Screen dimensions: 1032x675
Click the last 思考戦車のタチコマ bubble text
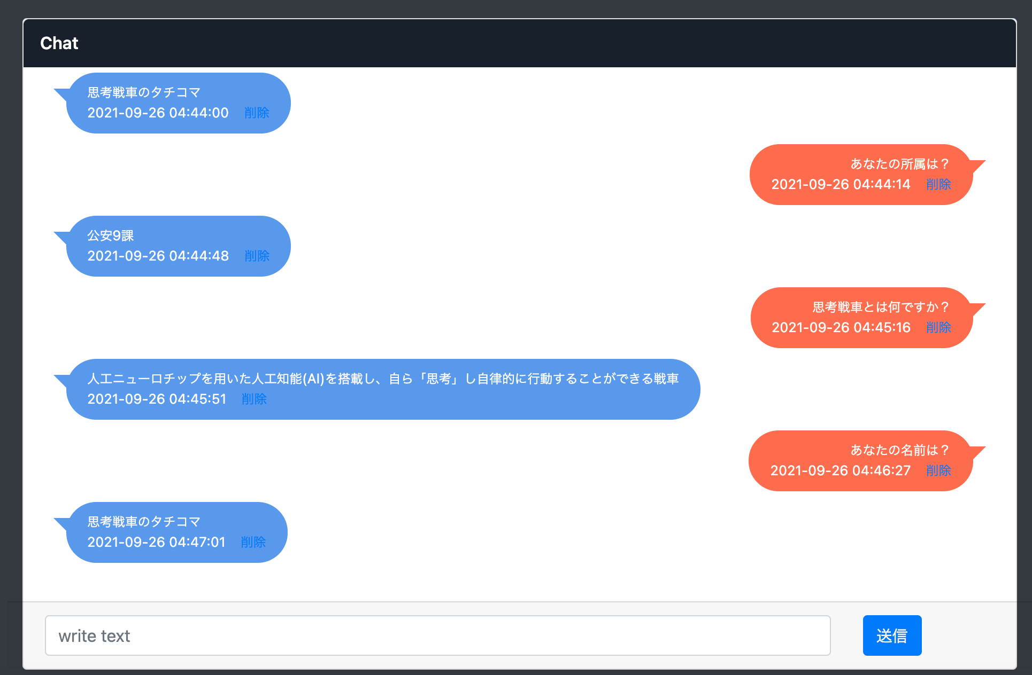pyautogui.click(x=144, y=522)
